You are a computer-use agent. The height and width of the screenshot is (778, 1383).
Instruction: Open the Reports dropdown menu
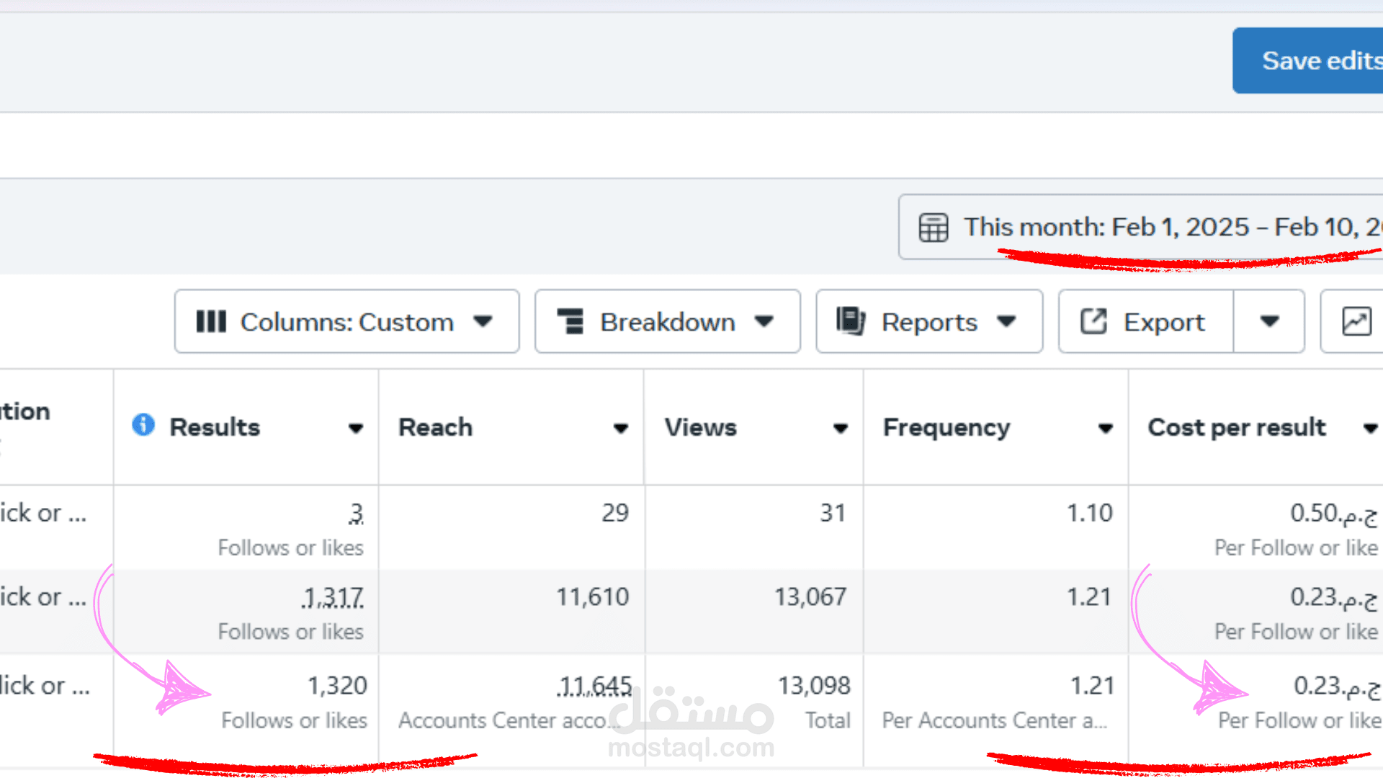click(x=929, y=321)
